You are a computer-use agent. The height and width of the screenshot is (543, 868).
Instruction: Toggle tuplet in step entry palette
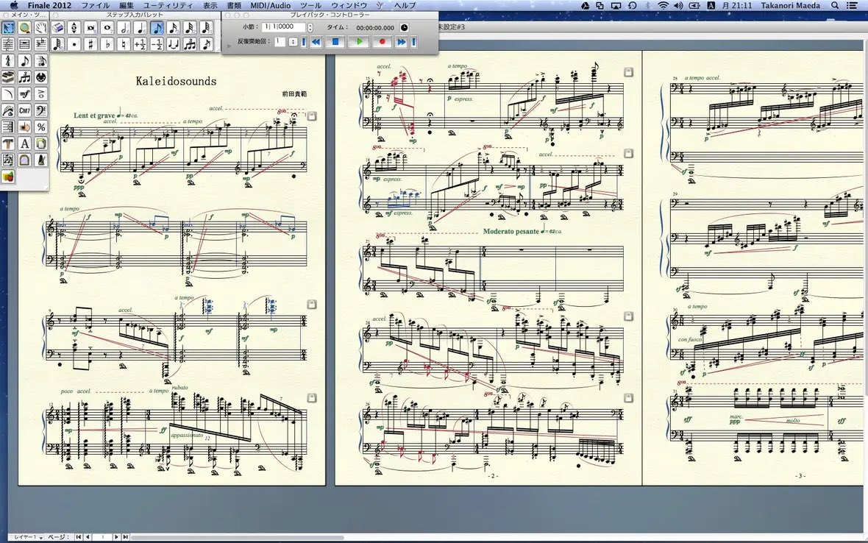click(190, 44)
